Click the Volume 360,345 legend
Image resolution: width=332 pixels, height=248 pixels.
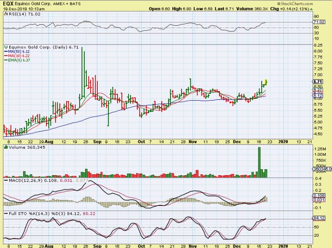(x=27, y=147)
